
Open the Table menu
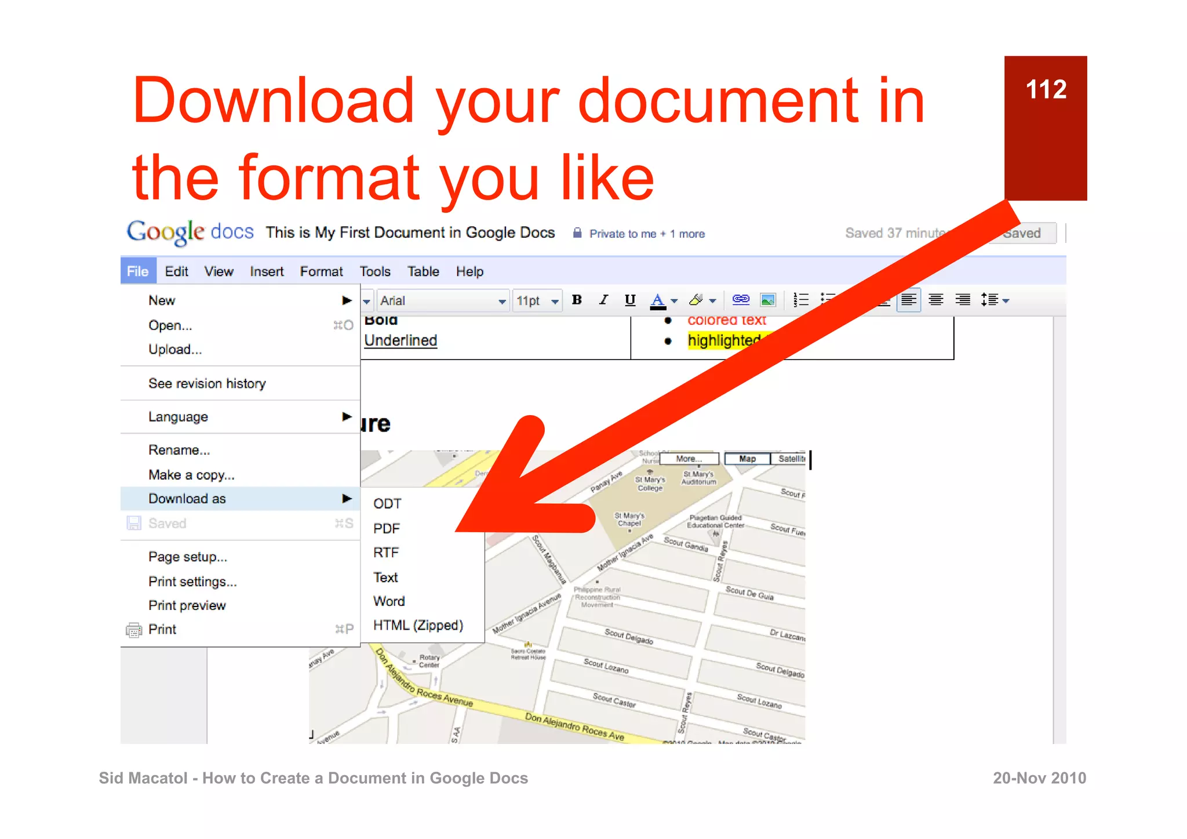[423, 271]
